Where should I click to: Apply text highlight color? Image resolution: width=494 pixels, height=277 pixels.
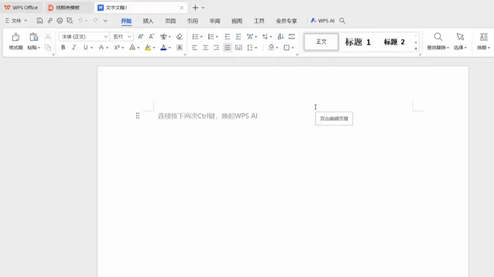147,48
